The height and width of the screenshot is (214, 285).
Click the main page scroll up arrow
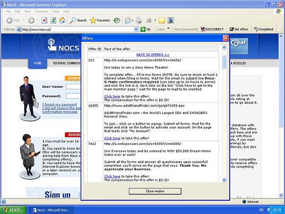tap(281, 36)
